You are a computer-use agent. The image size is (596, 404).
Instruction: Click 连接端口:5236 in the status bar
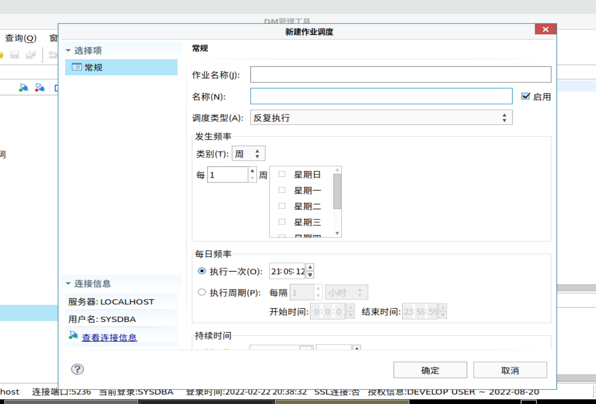61,392
